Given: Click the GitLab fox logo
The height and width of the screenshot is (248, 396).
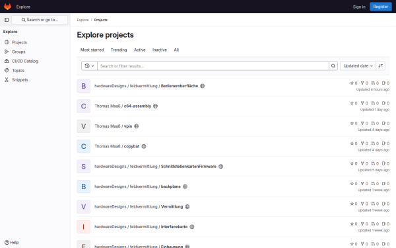Looking at the screenshot, I should (x=7, y=7).
